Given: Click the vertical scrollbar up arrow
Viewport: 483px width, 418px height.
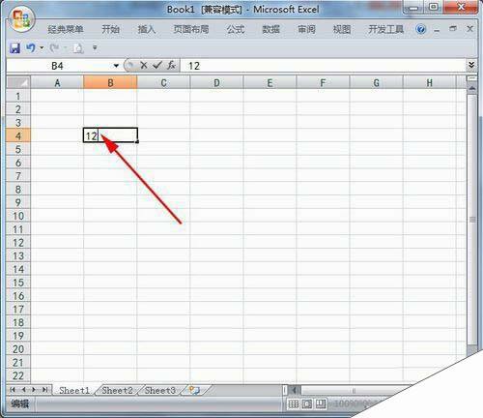Looking at the screenshot, I should [472, 88].
